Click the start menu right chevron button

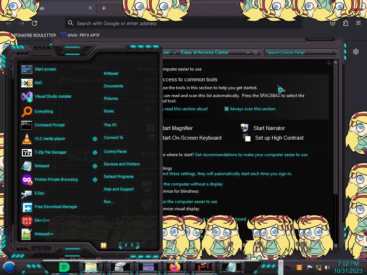(x=132, y=245)
